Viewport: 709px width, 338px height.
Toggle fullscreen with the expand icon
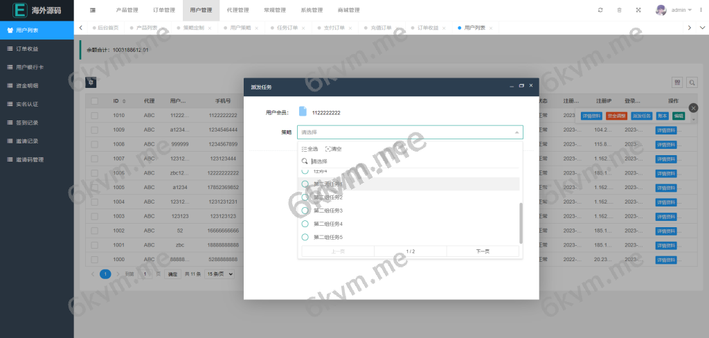(x=638, y=10)
